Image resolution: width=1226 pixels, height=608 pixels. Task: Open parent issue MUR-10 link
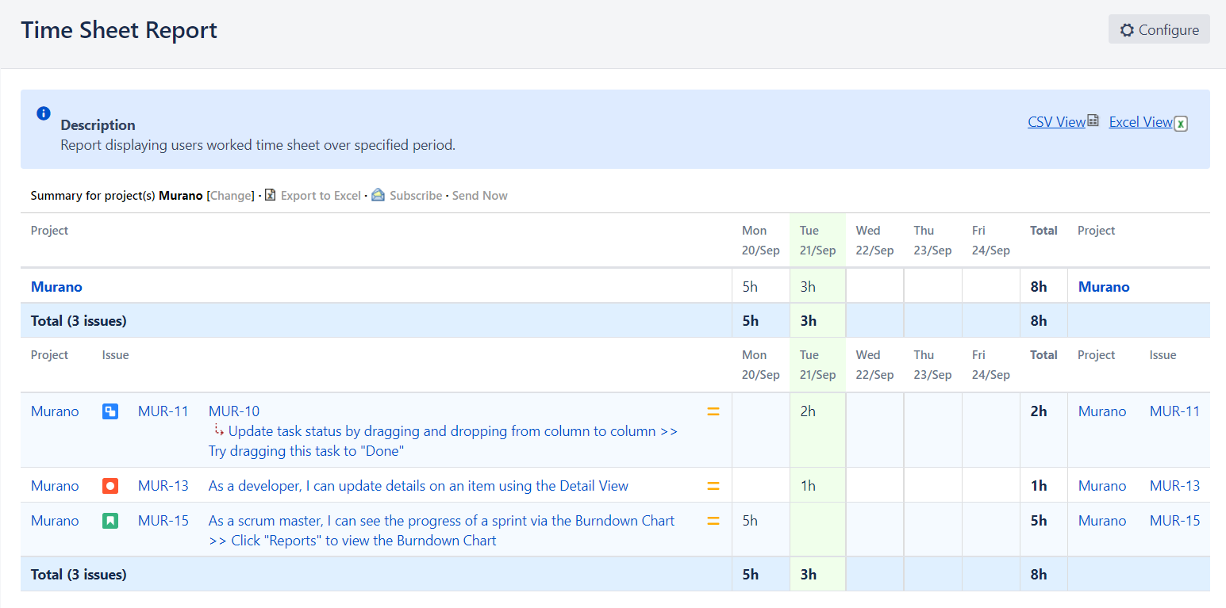point(233,411)
